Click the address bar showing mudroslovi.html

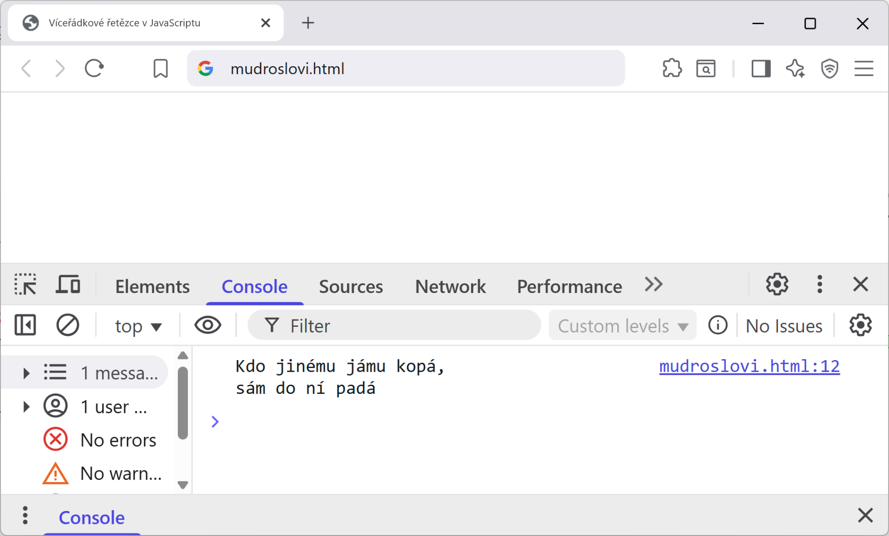coord(406,69)
